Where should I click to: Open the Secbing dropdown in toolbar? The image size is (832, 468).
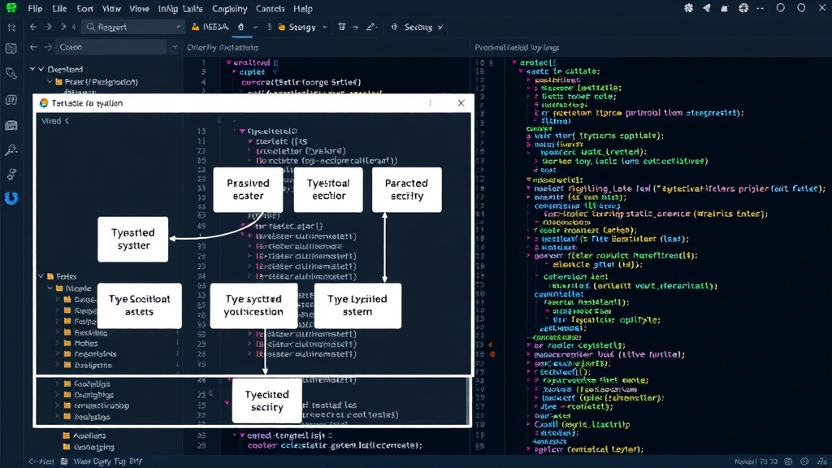click(417, 27)
